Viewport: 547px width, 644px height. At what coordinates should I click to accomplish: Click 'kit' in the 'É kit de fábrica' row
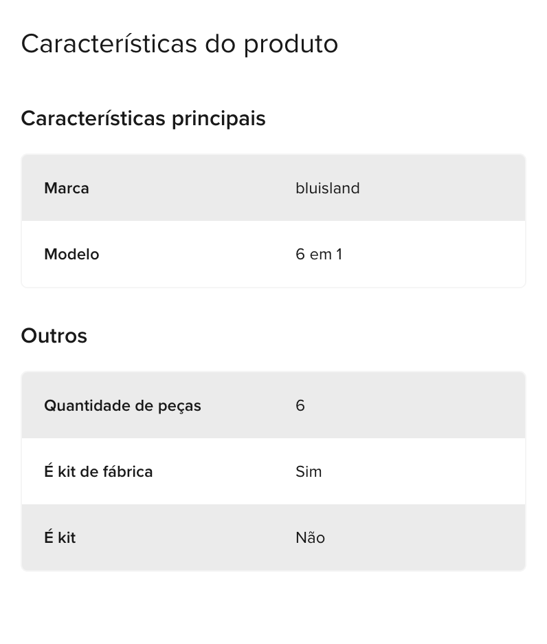point(67,471)
